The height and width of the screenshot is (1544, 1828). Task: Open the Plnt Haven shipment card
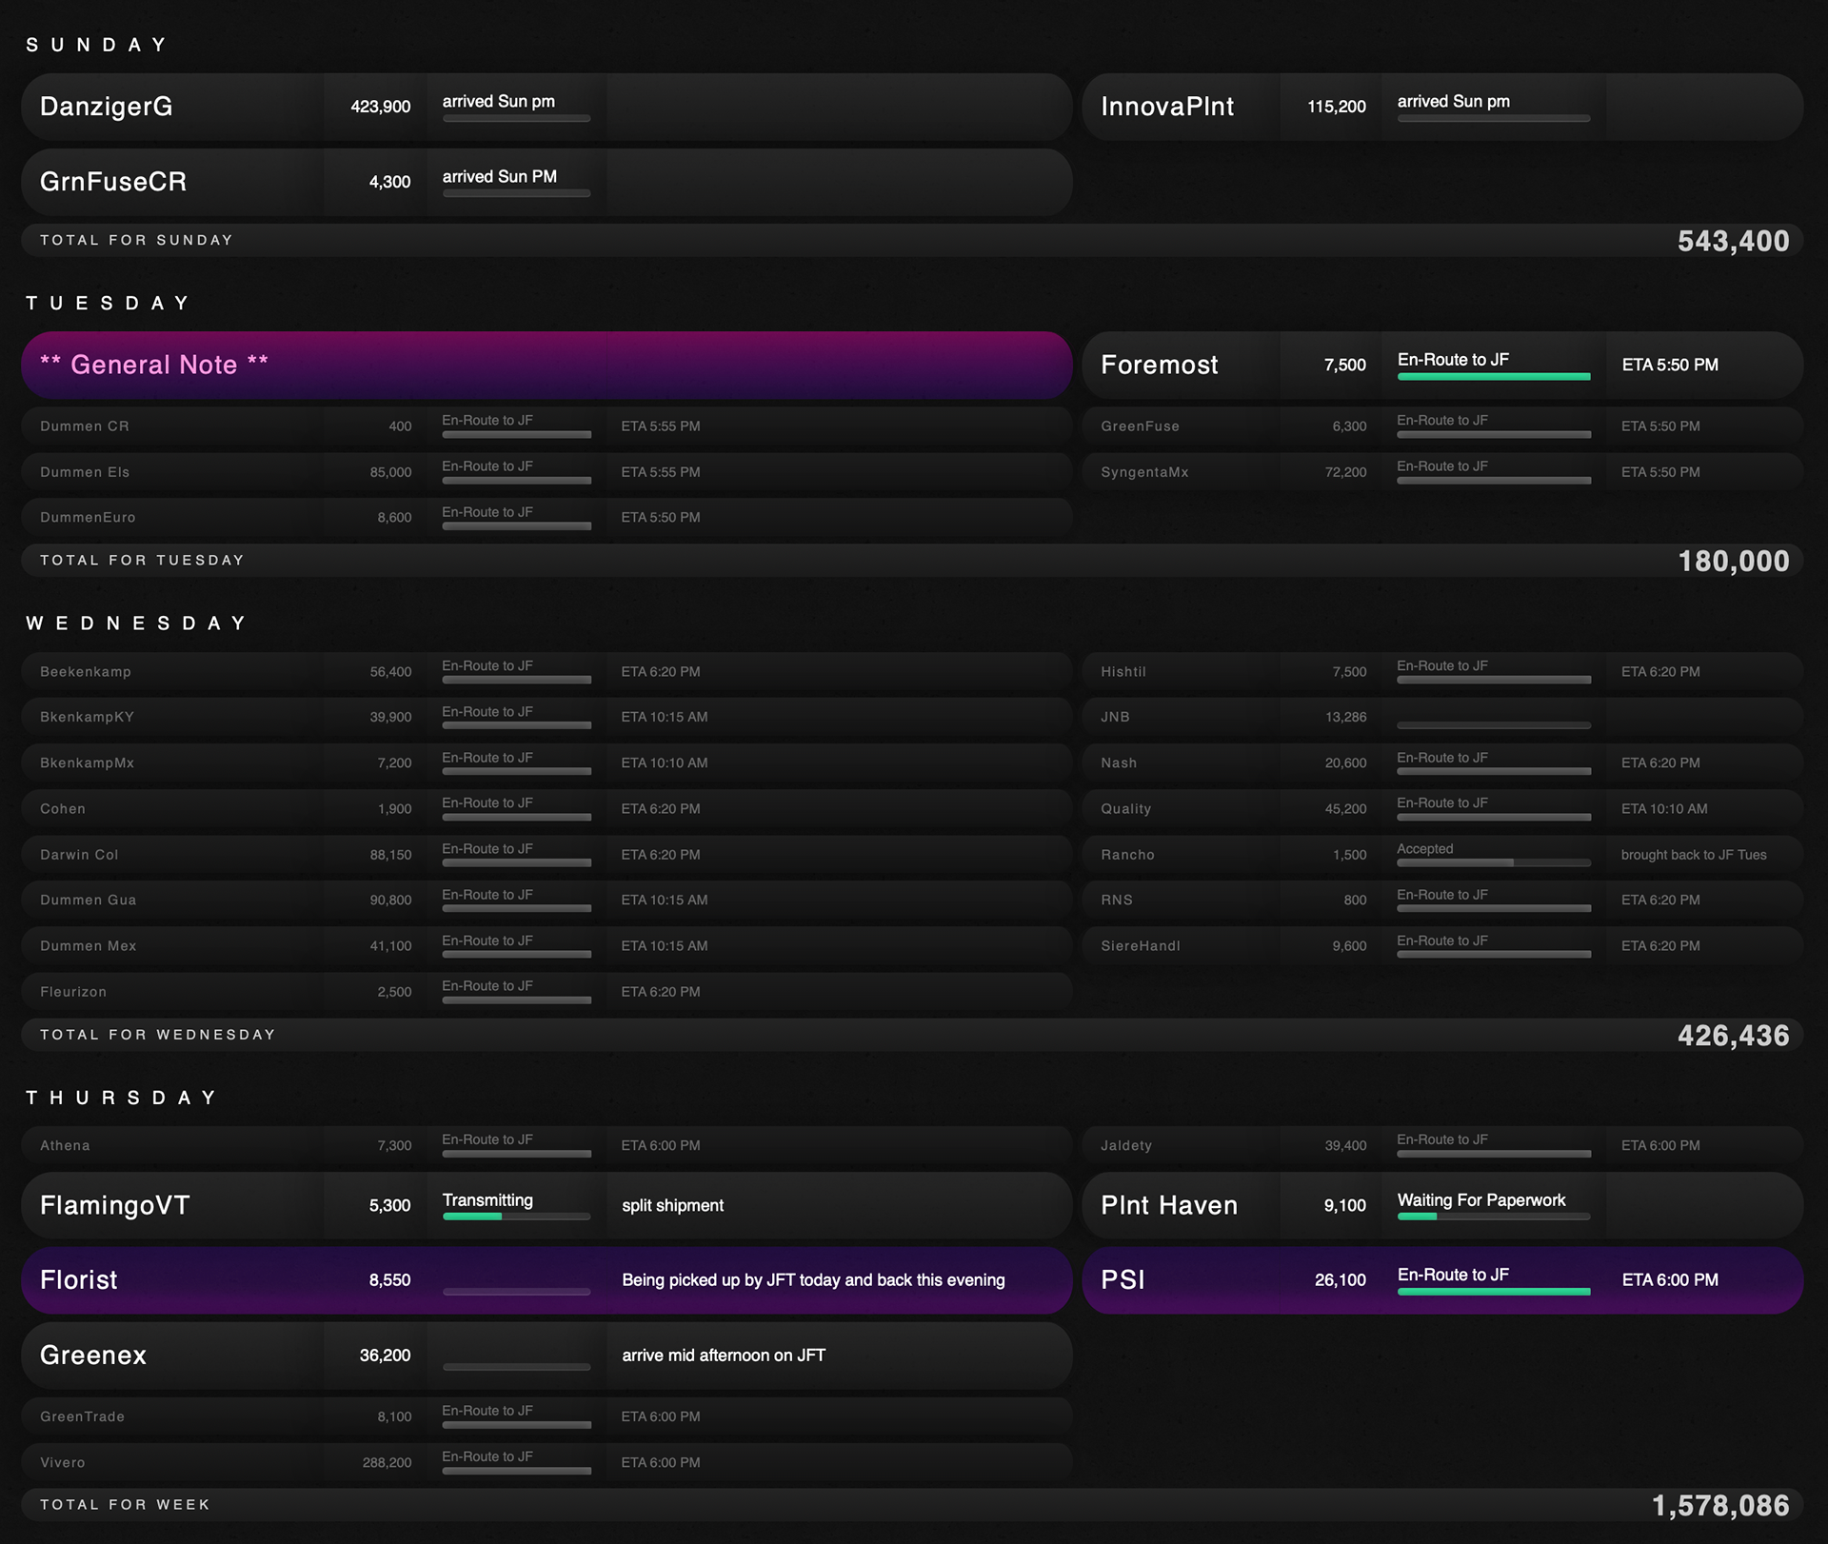point(1442,1205)
